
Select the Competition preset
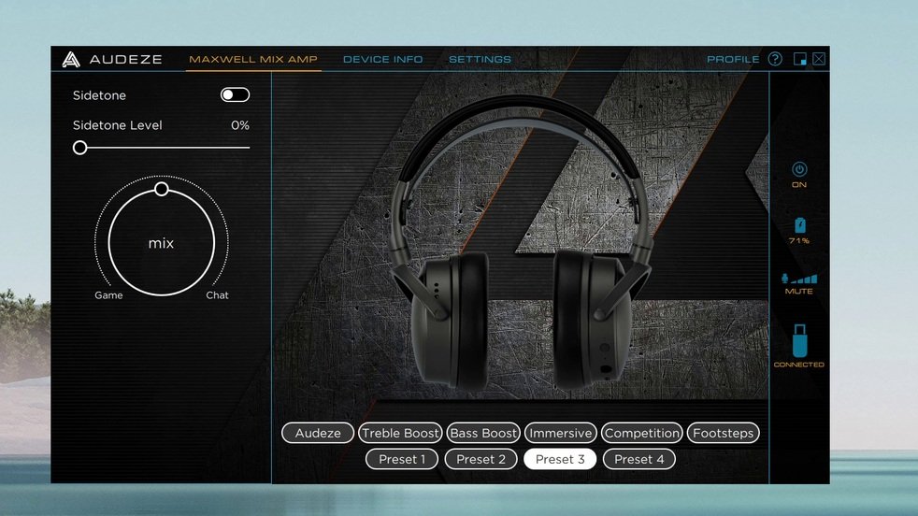tap(642, 433)
